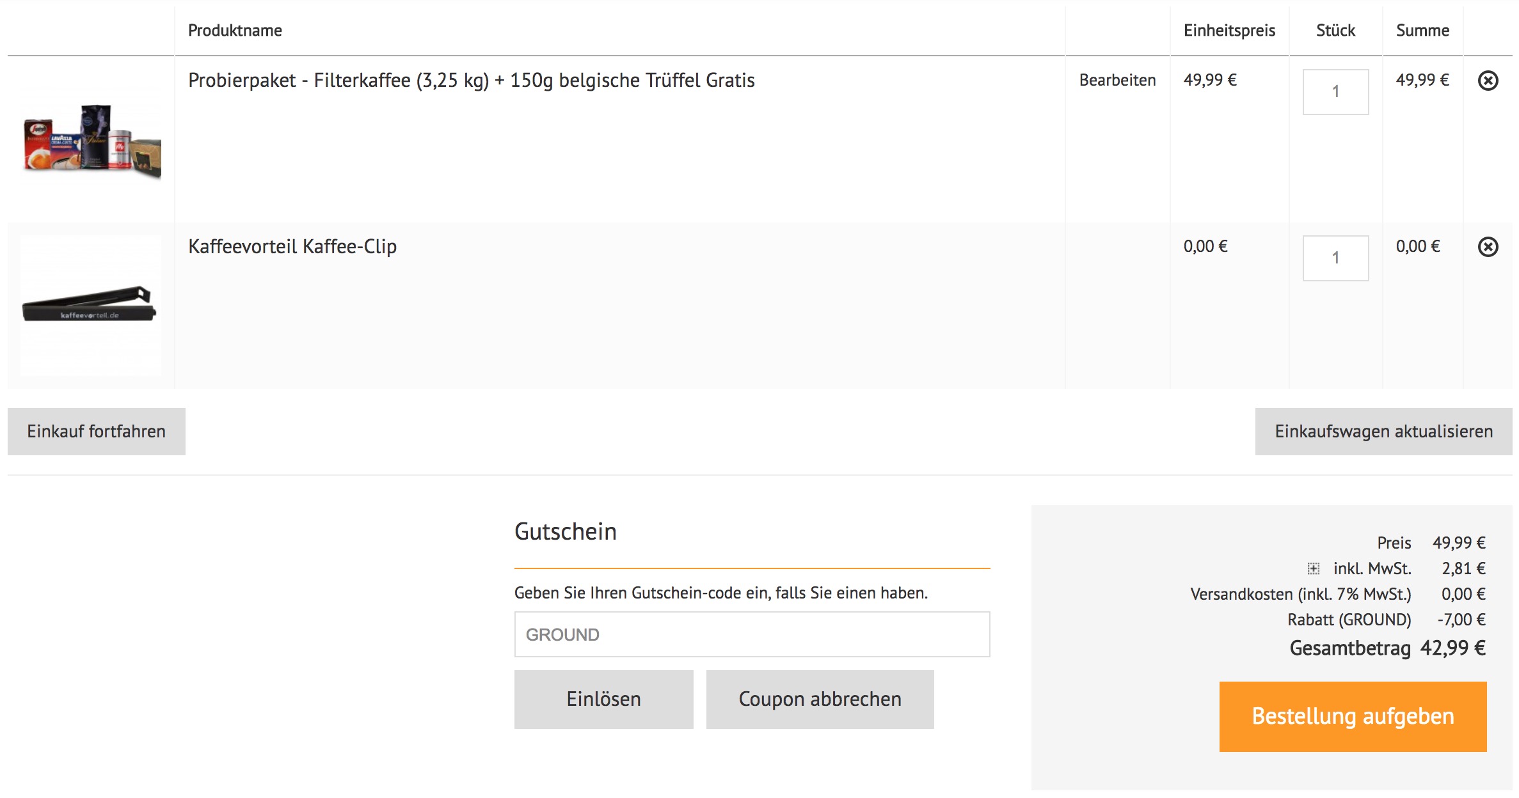This screenshot has height=798, width=1519.
Task: Click the Stück column header
Action: (x=1335, y=31)
